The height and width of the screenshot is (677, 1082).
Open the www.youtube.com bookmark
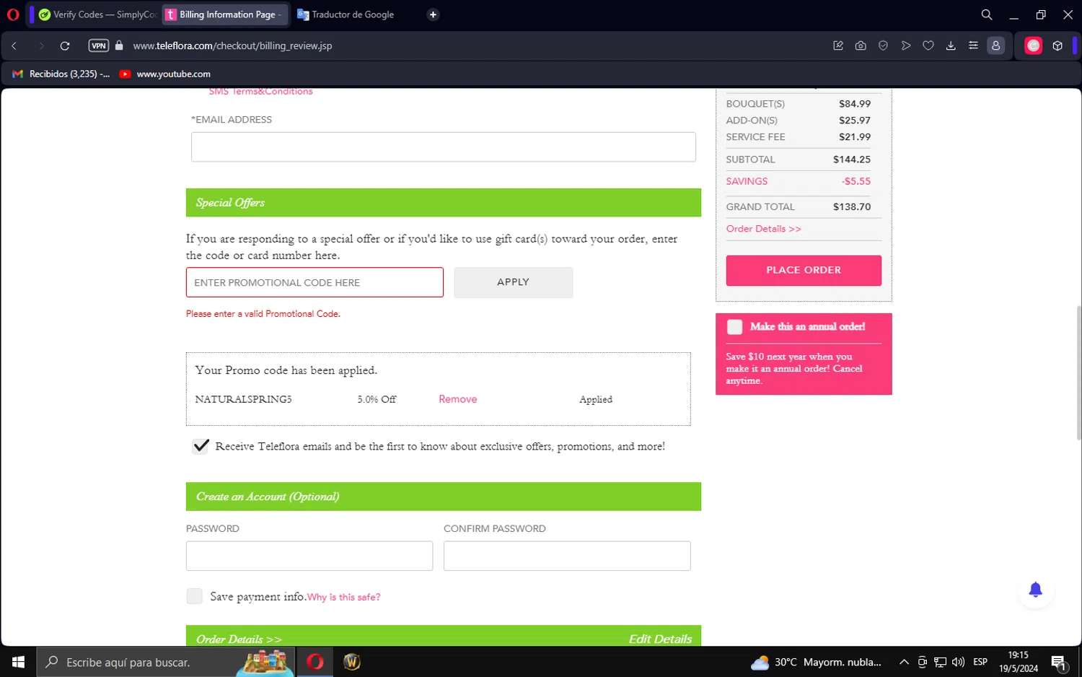click(x=165, y=74)
